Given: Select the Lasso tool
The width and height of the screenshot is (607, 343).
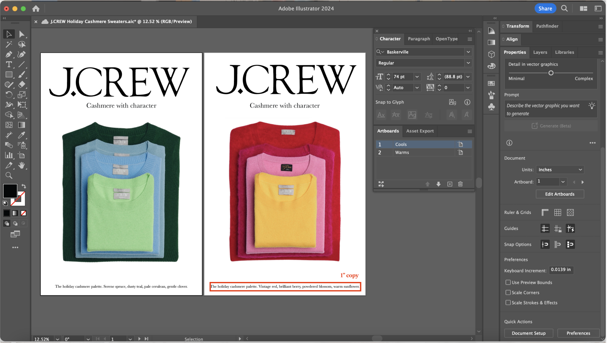Looking at the screenshot, I should 22,44.
